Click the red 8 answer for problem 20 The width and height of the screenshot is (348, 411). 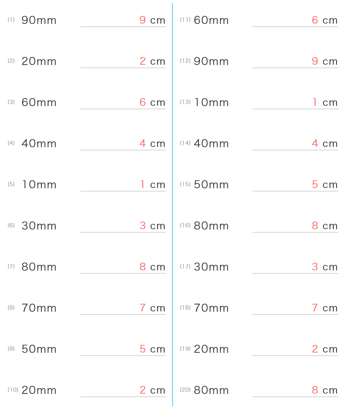coord(315,390)
